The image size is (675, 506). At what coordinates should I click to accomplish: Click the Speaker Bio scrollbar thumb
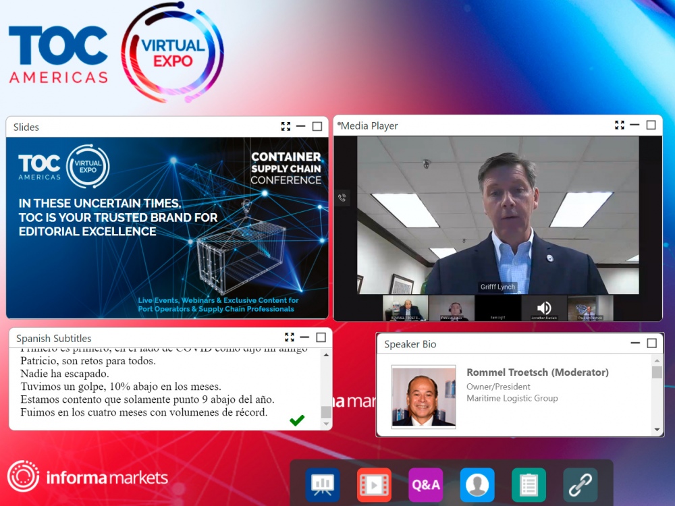click(657, 372)
